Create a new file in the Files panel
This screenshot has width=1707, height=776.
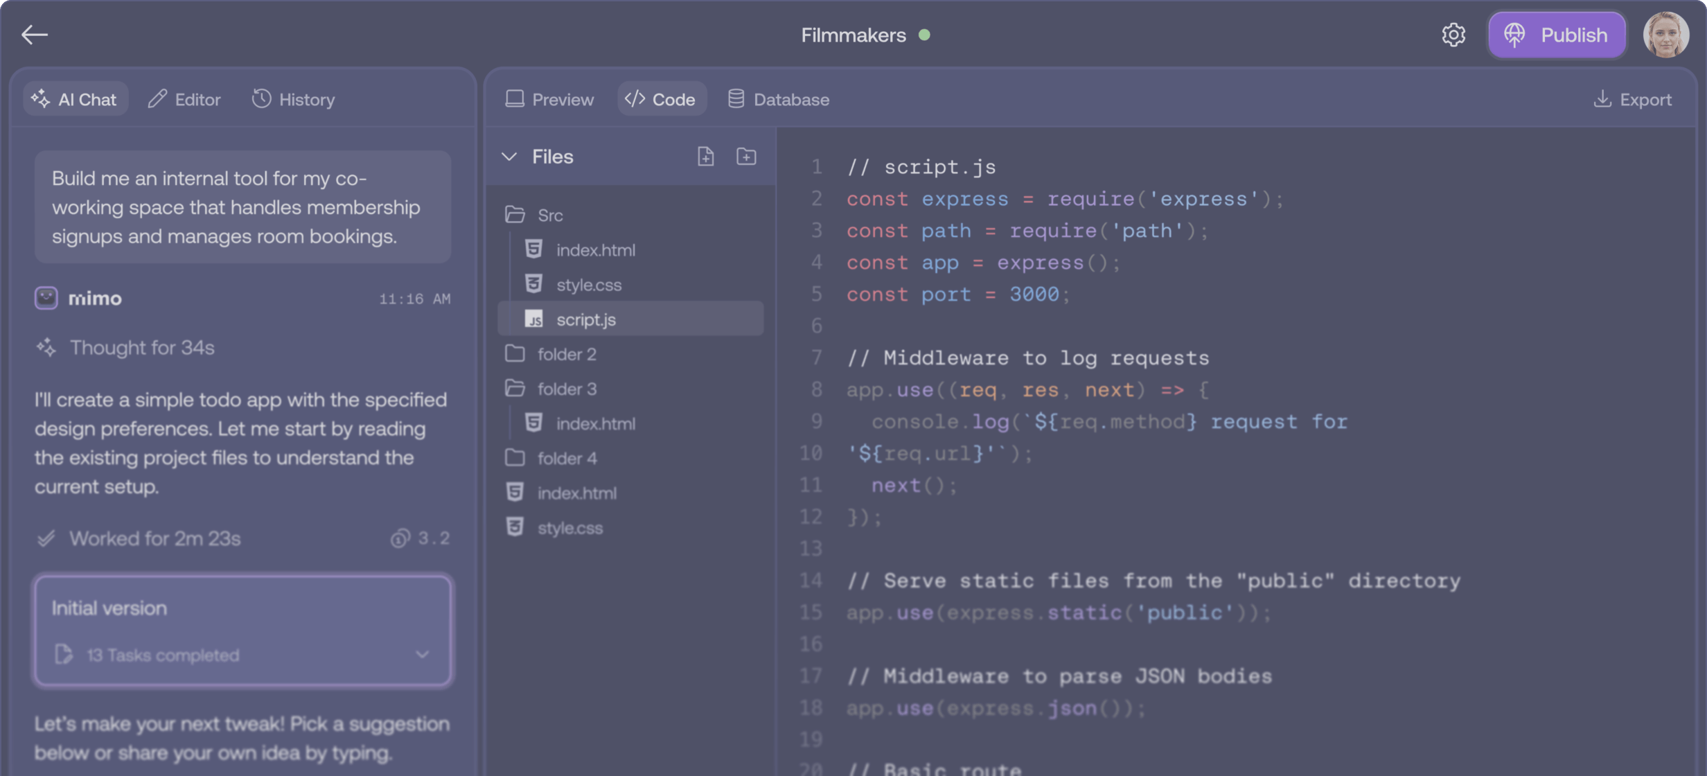coord(706,156)
